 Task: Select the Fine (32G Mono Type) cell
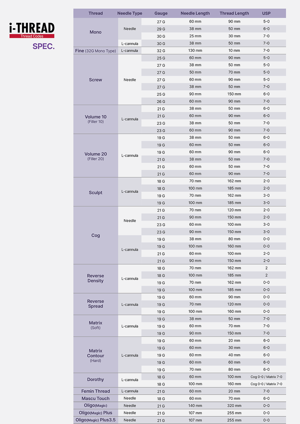pyautogui.click(x=96, y=51)
